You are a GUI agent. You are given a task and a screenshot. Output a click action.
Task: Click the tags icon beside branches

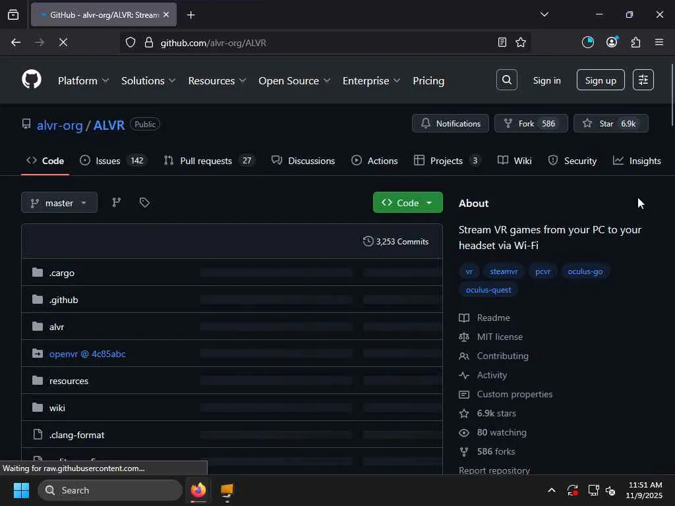[144, 202]
